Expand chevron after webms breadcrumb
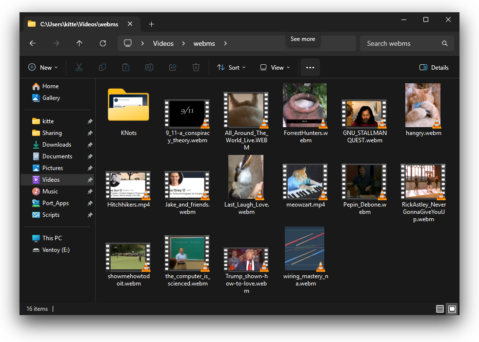The height and width of the screenshot is (342, 479). tap(225, 43)
